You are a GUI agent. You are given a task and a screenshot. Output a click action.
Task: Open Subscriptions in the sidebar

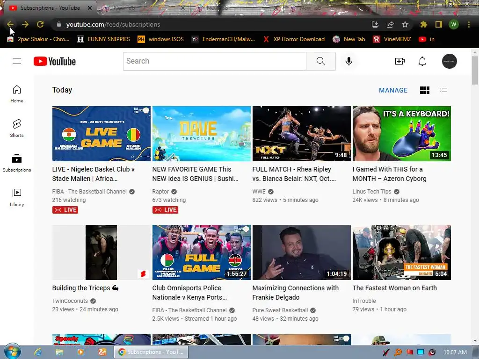pos(17,163)
